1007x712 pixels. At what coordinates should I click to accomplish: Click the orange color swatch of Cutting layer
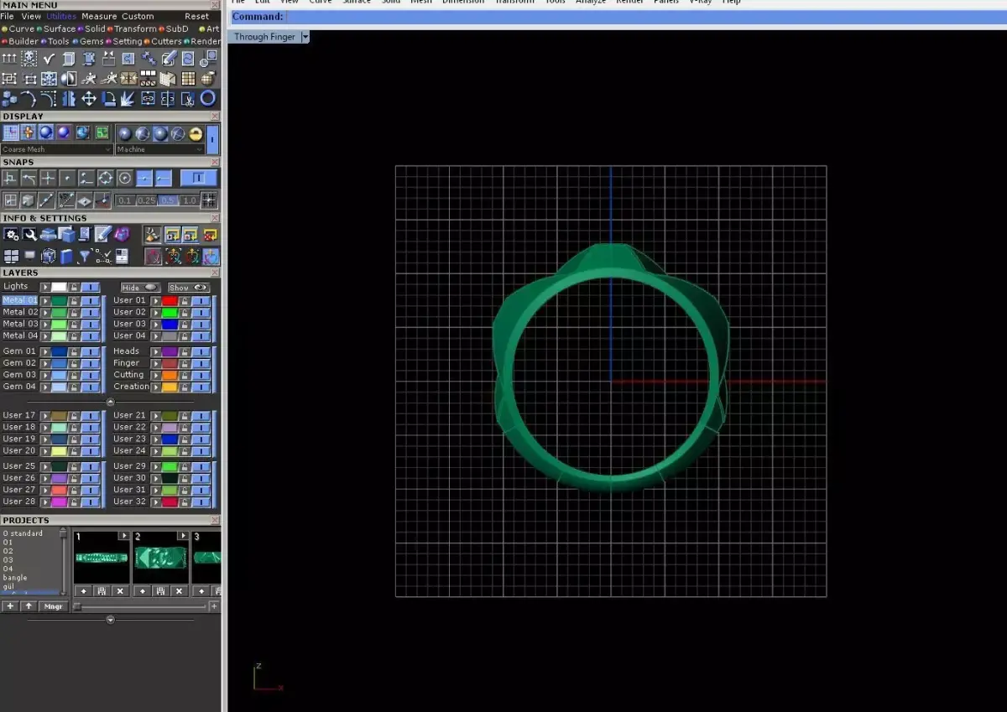[x=170, y=375]
